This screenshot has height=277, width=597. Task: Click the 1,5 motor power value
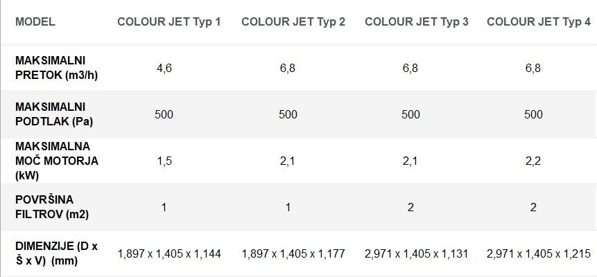(x=164, y=161)
